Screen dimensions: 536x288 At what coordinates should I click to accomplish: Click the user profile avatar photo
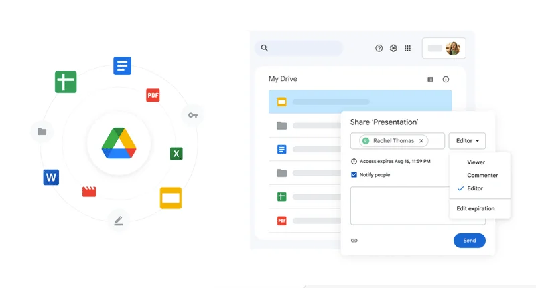pos(453,48)
